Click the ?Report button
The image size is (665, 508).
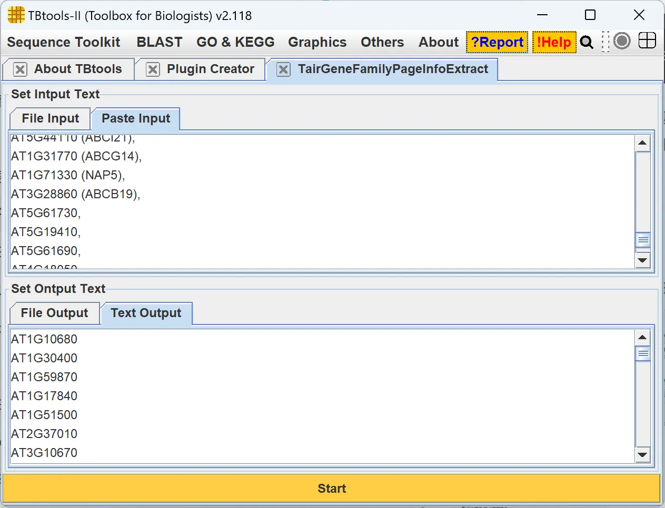tap(497, 42)
